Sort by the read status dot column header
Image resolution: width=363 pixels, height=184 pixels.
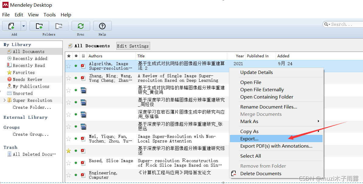pyautogui.click(x=76, y=56)
